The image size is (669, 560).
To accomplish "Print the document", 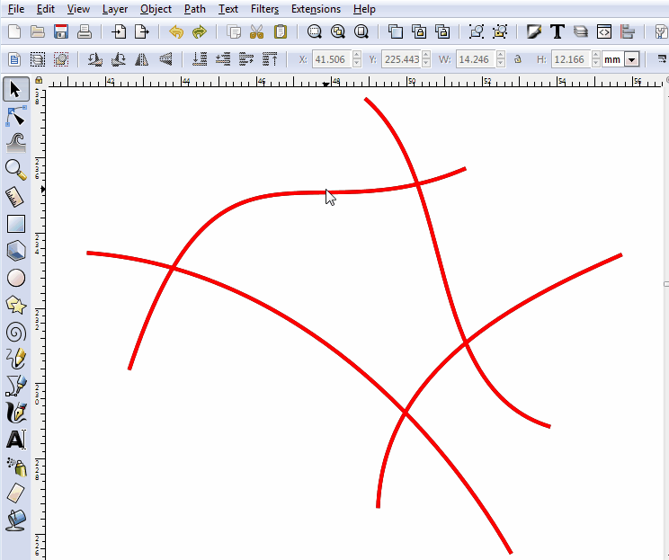I will pos(85,32).
